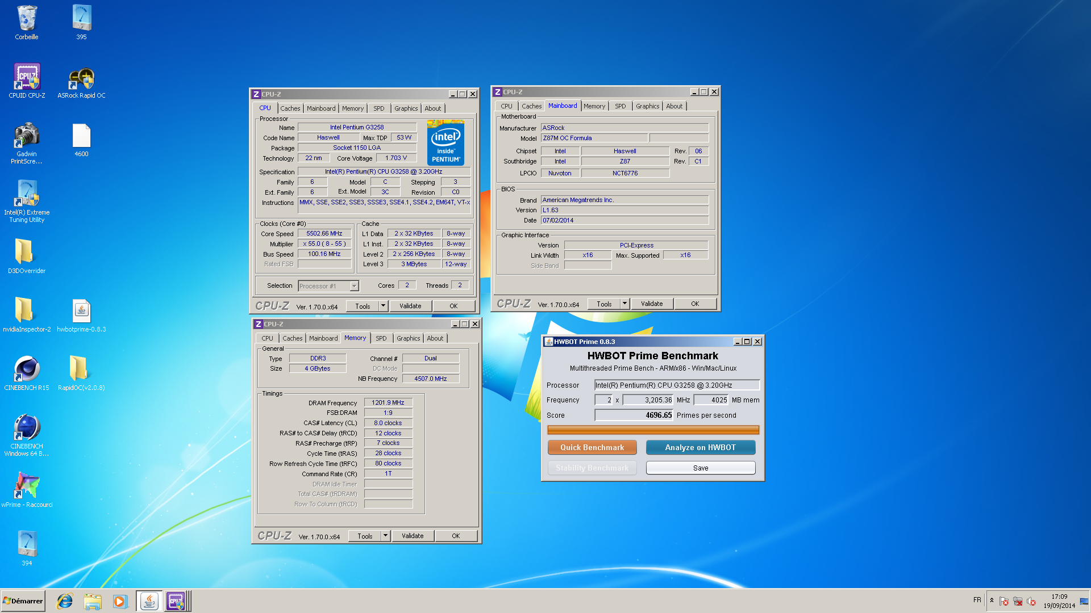Switch to CPU-Z taskbar item
Screen dimensions: 1091x613
[176, 601]
